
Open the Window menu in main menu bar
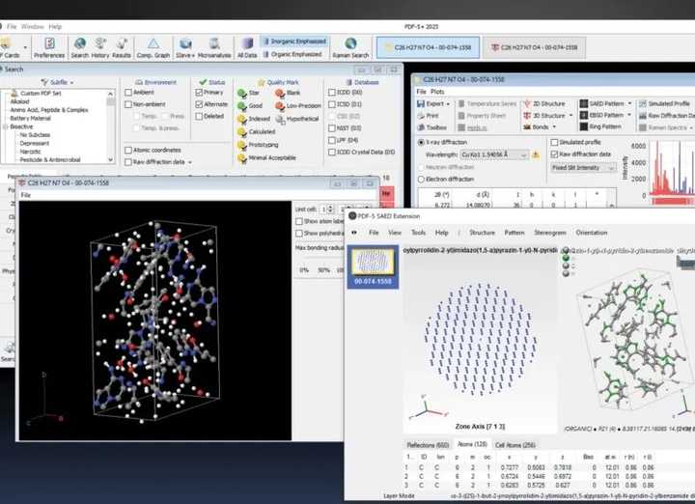tap(33, 27)
